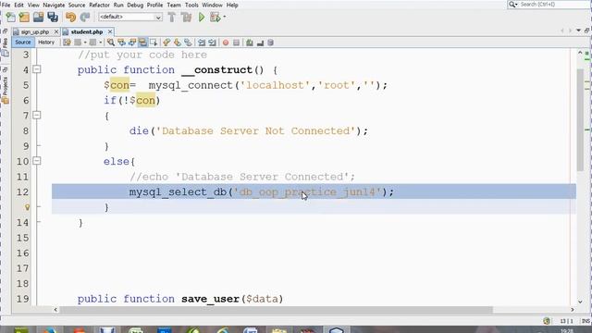Click the Uncomment icon in editor toolbar

pyautogui.click(x=260, y=43)
